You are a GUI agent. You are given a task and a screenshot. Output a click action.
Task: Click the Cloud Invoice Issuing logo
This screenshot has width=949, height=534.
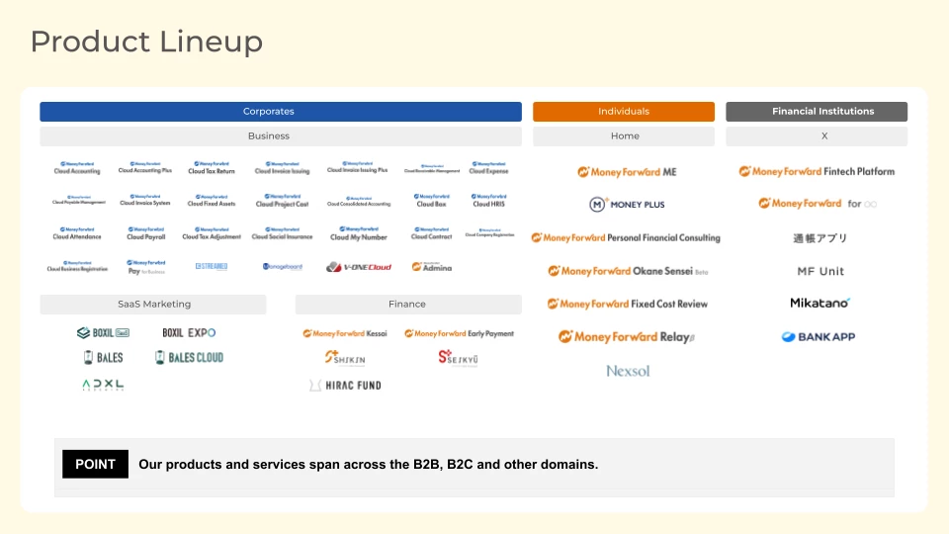(x=282, y=168)
